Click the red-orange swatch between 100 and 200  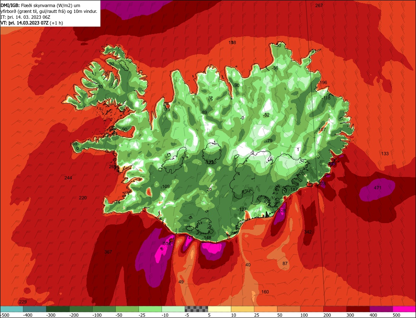click(x=312, y=309)
